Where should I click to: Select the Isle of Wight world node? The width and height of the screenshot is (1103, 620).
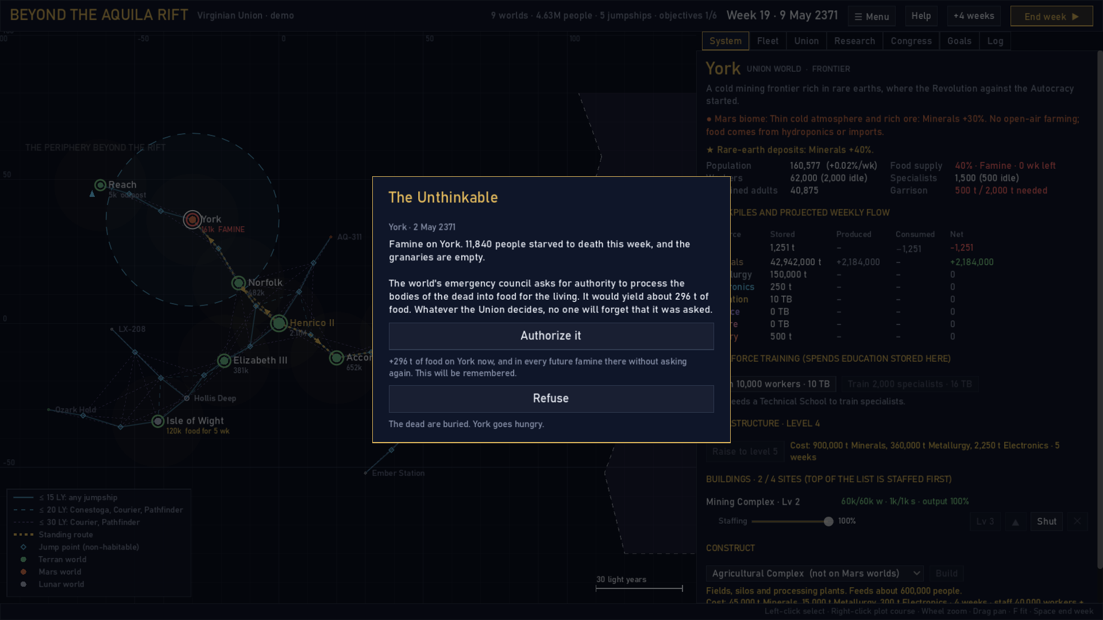pos(158,421)
